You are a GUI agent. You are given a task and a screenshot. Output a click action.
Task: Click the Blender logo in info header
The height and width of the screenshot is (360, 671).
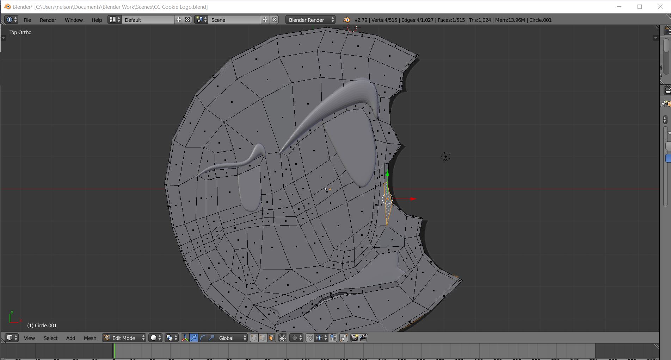point(346,20)
